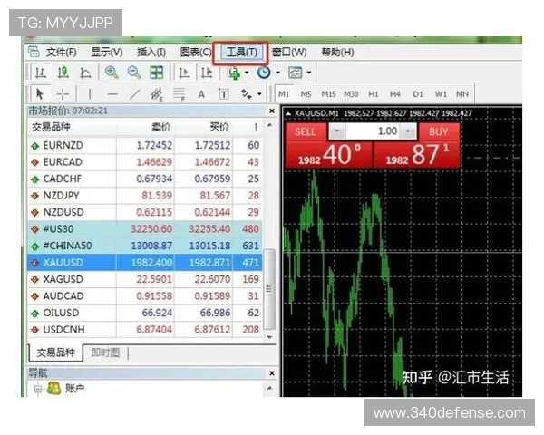
Task: Toggle chart shift icon
Action: coord(207,72)
